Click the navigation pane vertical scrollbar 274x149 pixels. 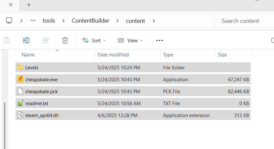coord(5,125)
